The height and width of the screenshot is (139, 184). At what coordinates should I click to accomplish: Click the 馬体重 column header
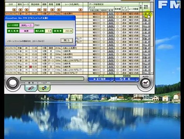pyautogui.click(x=118, y=9)
